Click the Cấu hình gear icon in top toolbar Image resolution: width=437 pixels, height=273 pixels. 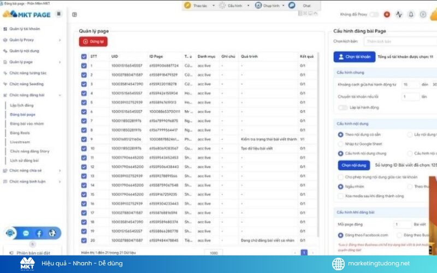point(222,5)
